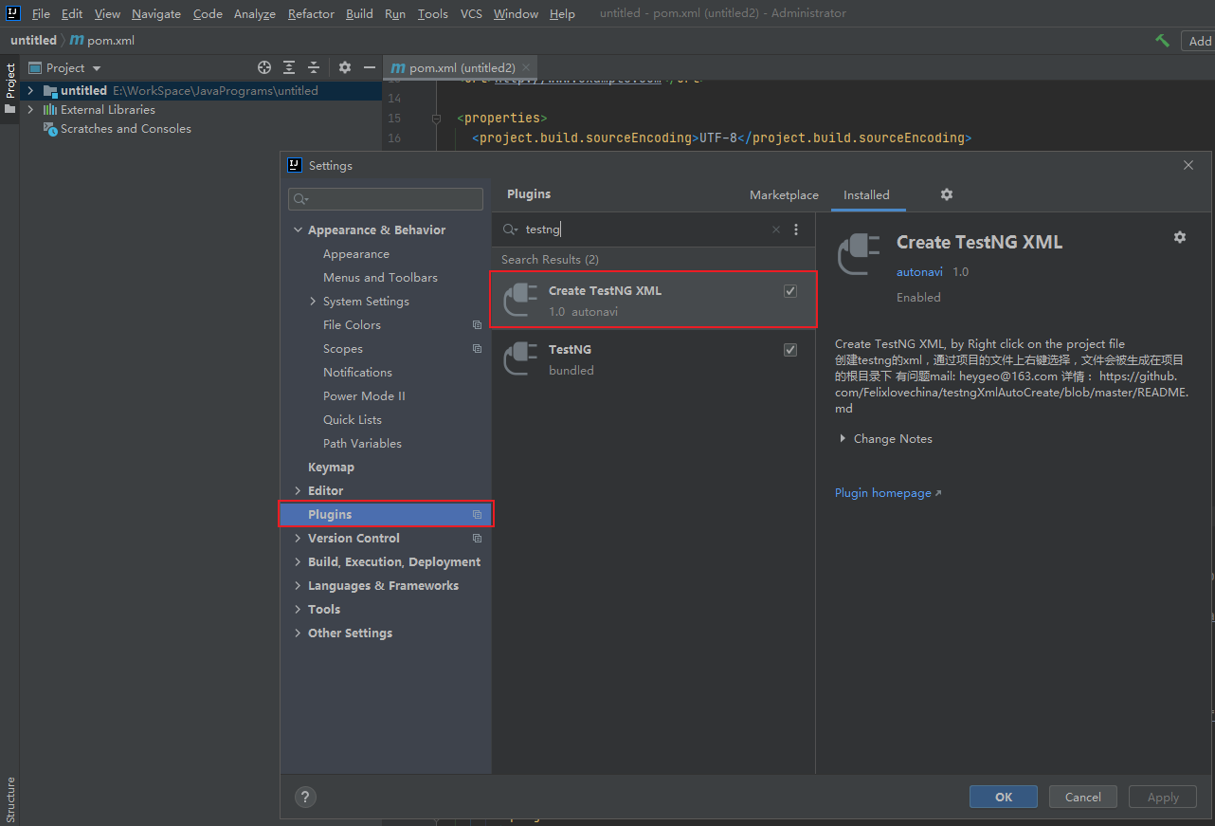
Task: Click the Apply button
Action: (1163, 797)
